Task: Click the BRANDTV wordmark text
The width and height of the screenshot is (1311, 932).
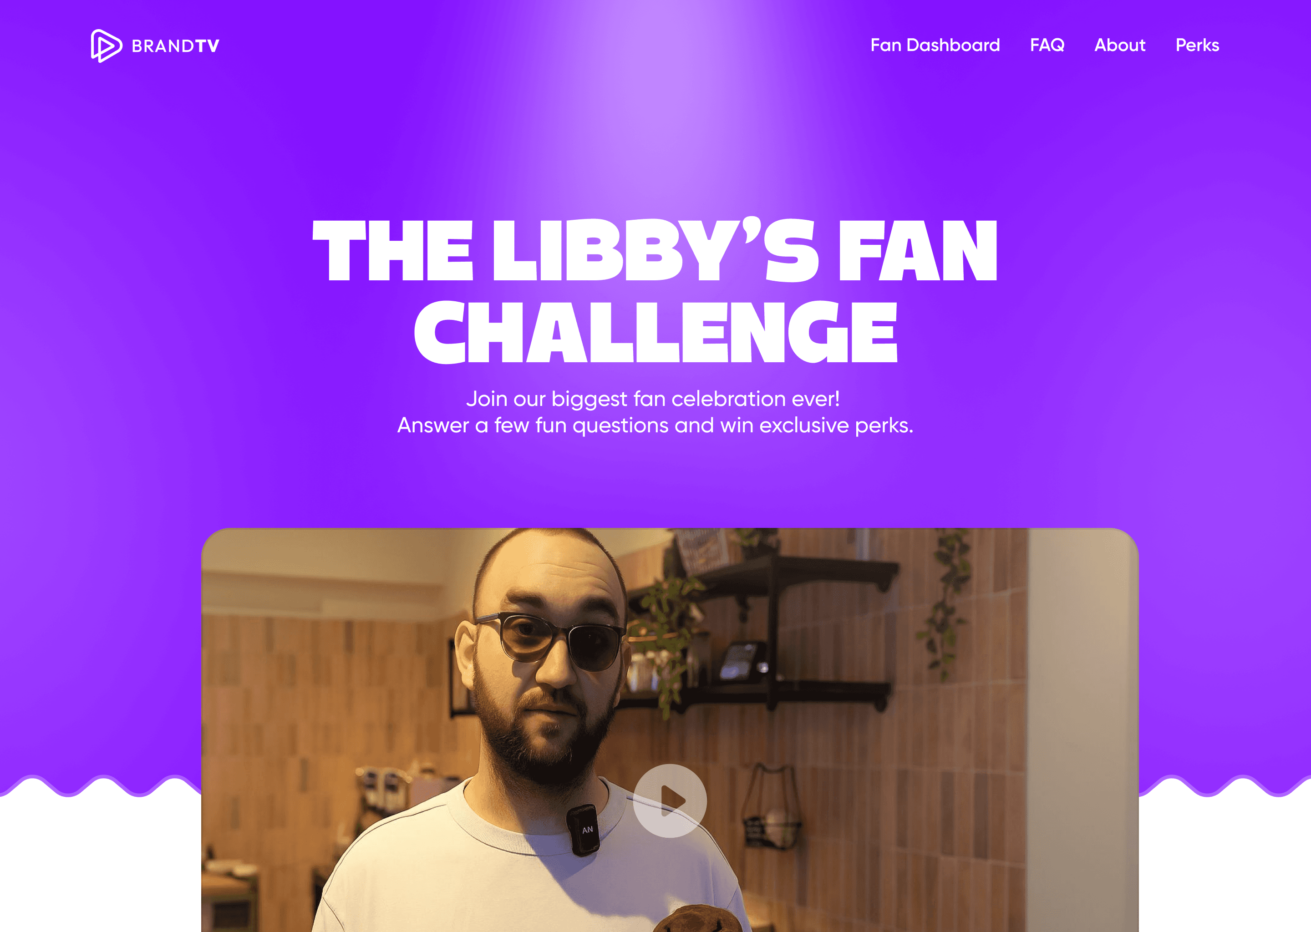Action: coord(175,46)
